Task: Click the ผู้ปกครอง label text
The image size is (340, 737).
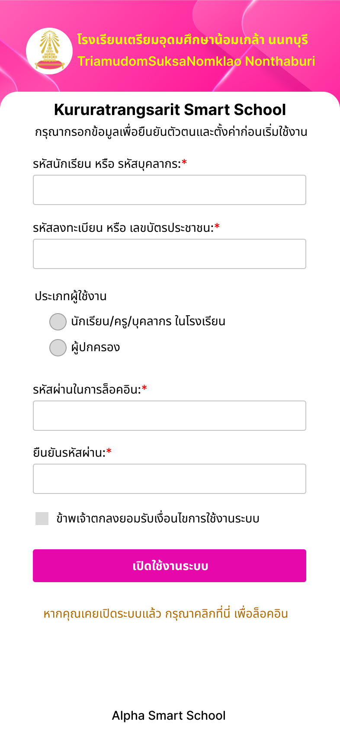Action: (x=96, y=348)
